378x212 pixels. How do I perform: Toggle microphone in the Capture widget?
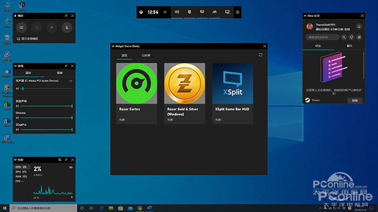pyautogui.click(x=67, y=27)
